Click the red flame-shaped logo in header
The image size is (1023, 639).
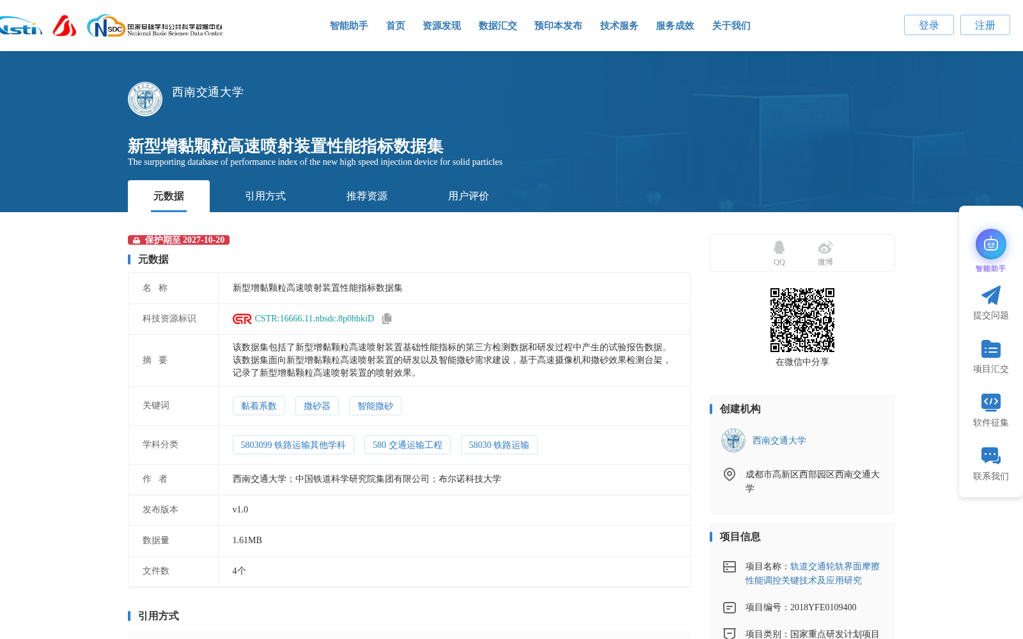(x=65, y=26)
